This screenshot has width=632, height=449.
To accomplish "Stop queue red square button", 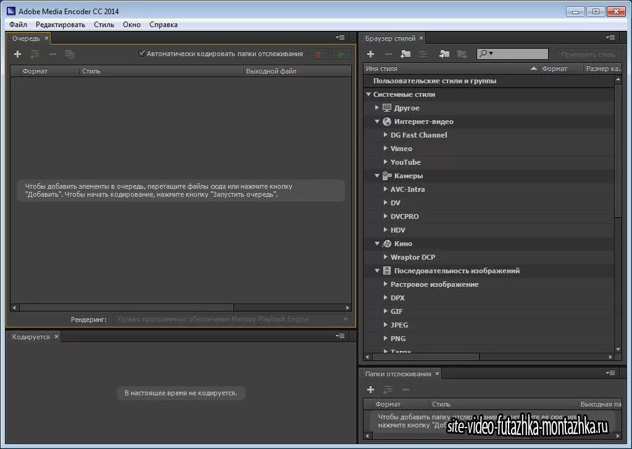I will coord(318,54).
